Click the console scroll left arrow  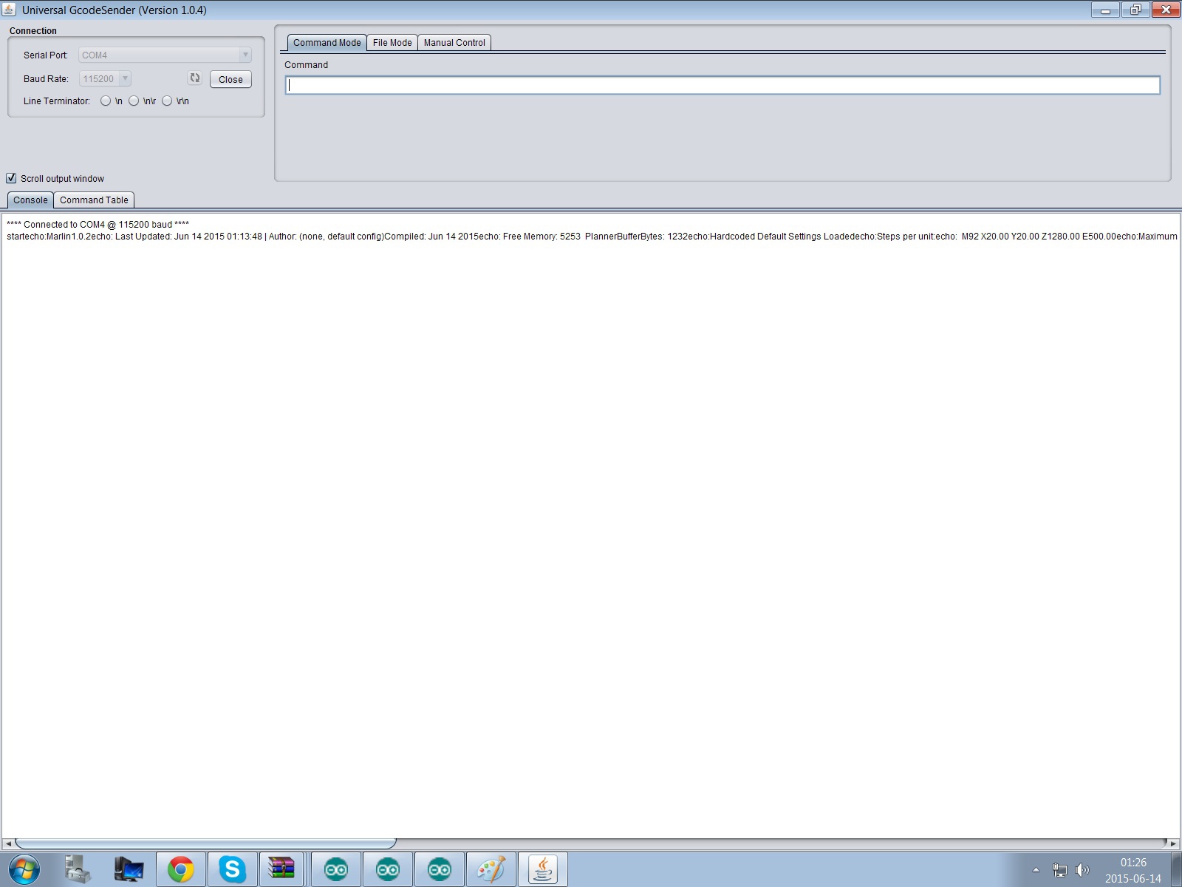[8, 843]
